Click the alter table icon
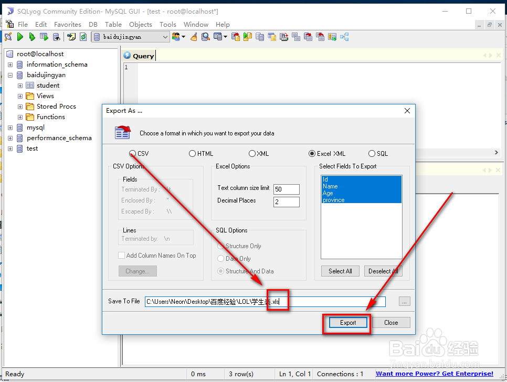This screenshot has width=507, height=382. point(308,37)
